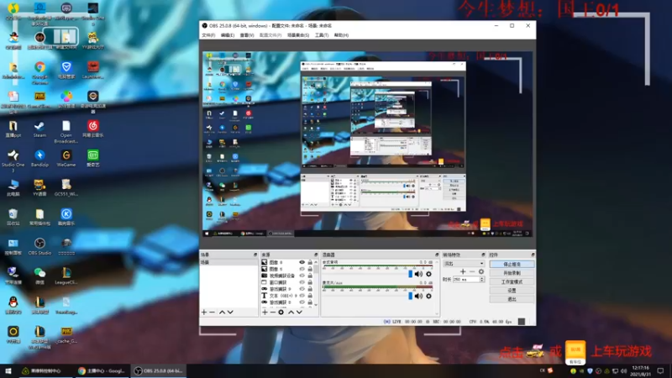Pop out the Sources dock panel
This screenshot has height=378, width=672.
click(x=316, y=255)
